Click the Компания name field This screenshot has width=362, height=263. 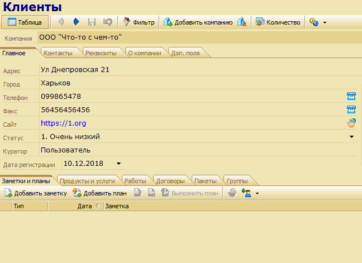199,37
